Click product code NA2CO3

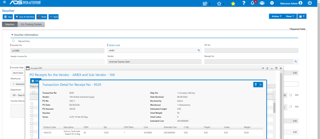47,133
